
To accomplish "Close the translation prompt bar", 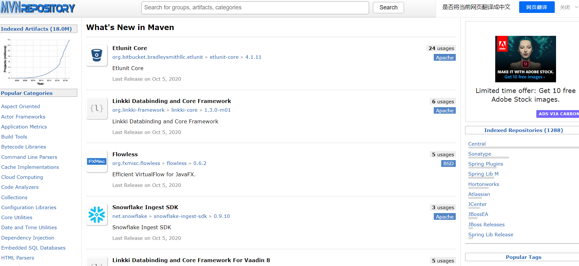I will [565, 7].
